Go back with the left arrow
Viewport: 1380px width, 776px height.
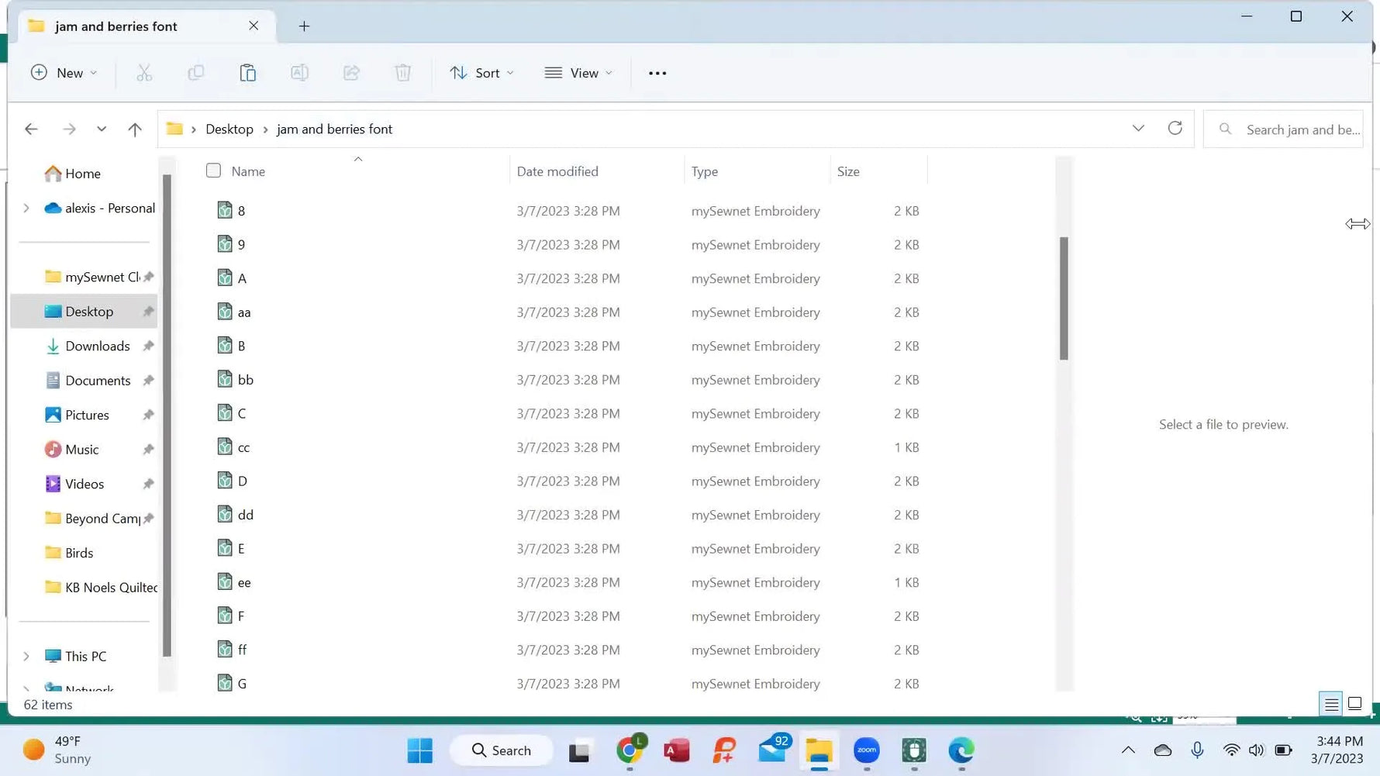pos(31,129)
